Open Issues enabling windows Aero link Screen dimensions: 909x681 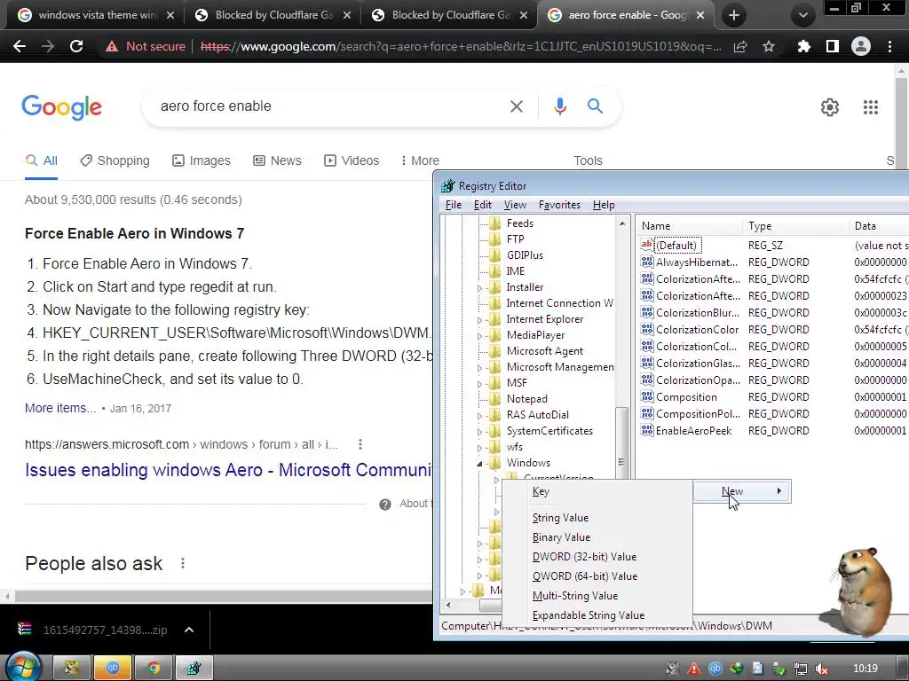[228, 470]
